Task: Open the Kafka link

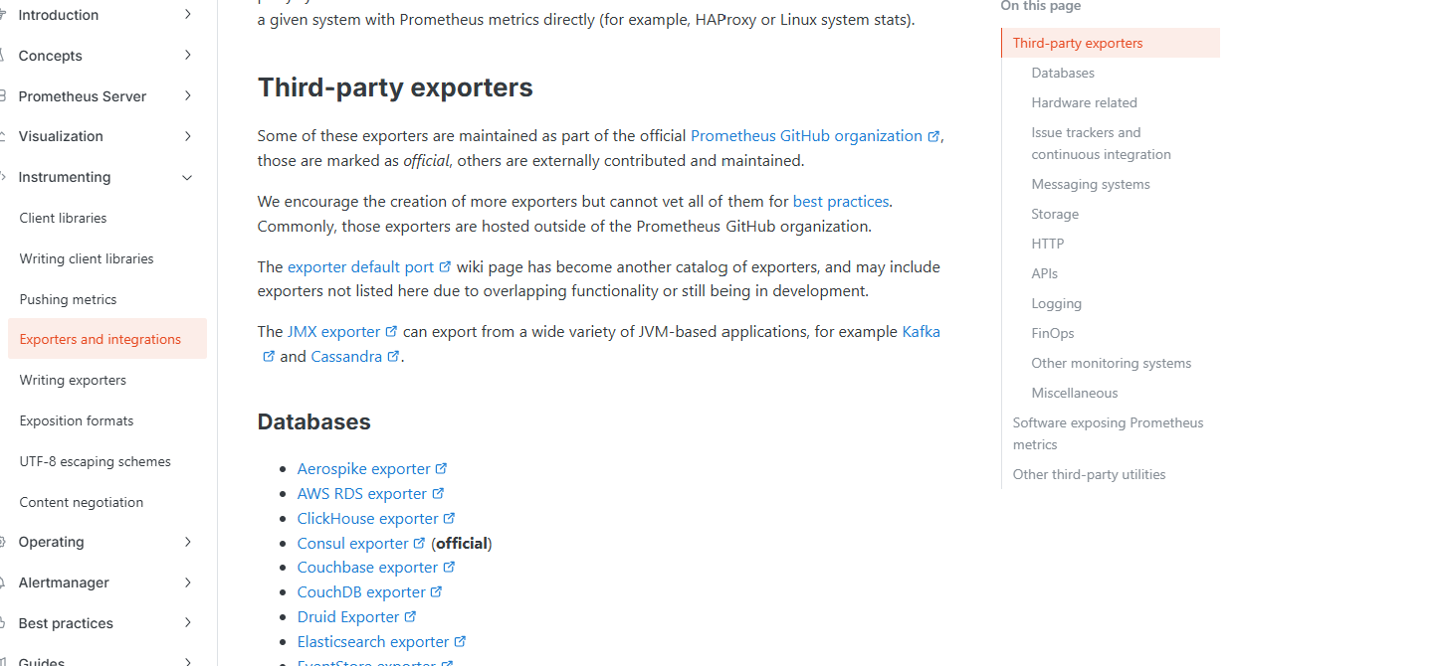Action: [921, 332]
